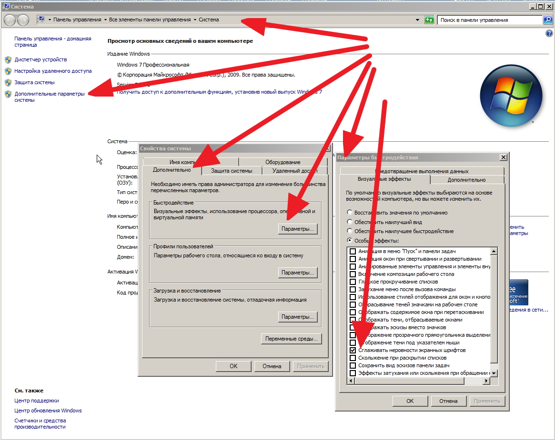Close the Параметры быстродействия dialog
The width and height of the screenshot is (555, 440).
tap(504, 157)
